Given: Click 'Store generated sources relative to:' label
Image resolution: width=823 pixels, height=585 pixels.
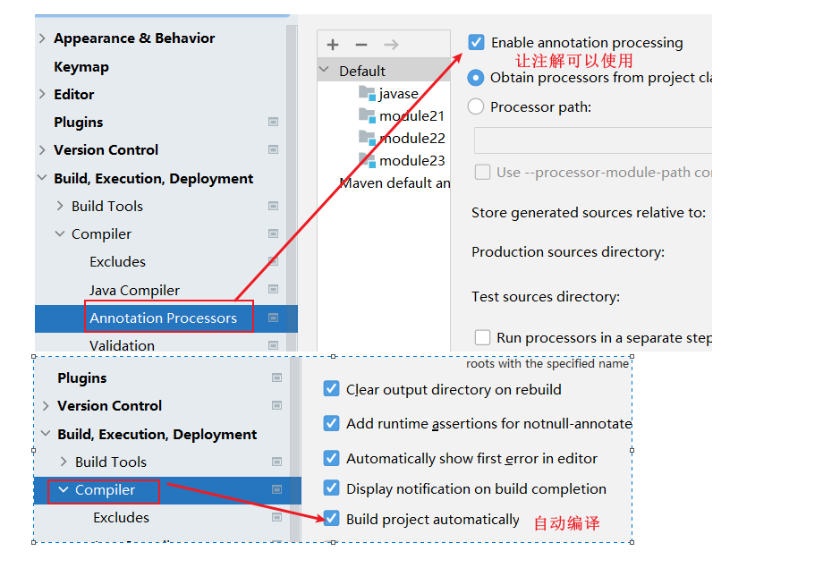Looking at the screenshot, I should (589, 213).
